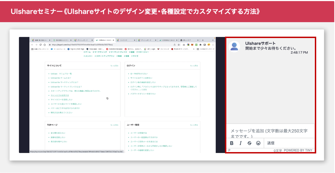
Task: Open the サイトロゴの変更方法 link
Action: (x=60, y=95)
